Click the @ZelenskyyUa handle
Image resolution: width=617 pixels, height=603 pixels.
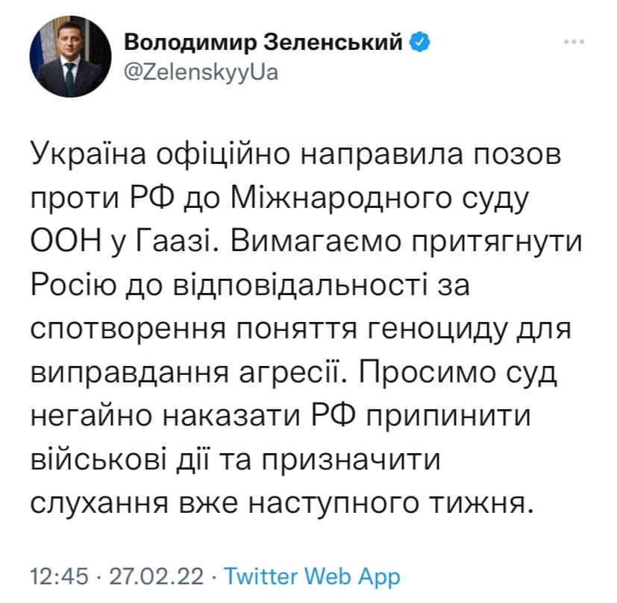tap(201, 73)
